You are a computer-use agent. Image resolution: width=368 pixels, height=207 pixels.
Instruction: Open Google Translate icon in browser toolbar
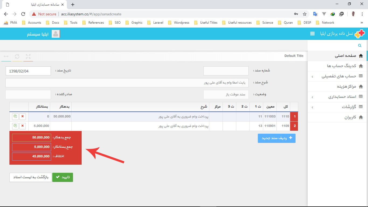[316, 14]
